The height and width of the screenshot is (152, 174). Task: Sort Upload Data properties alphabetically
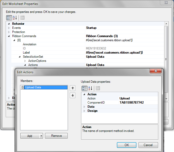[x=90, y=88]
